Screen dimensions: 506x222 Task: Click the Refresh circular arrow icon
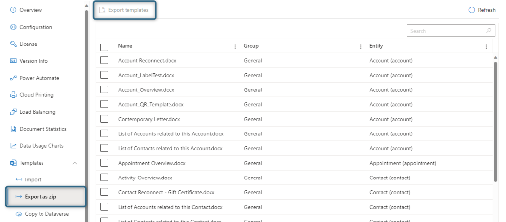coord(472,10)
